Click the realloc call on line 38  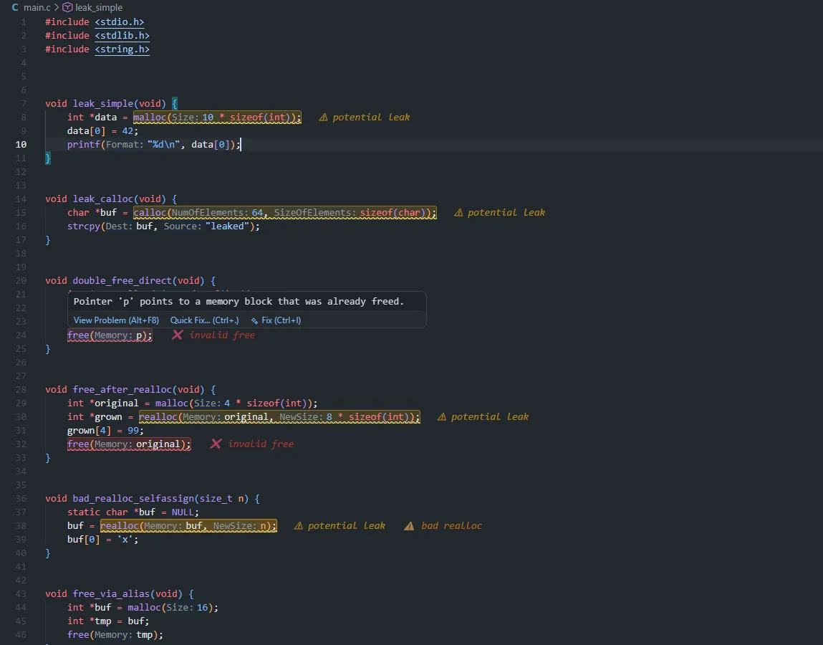(x=188, y=526)
